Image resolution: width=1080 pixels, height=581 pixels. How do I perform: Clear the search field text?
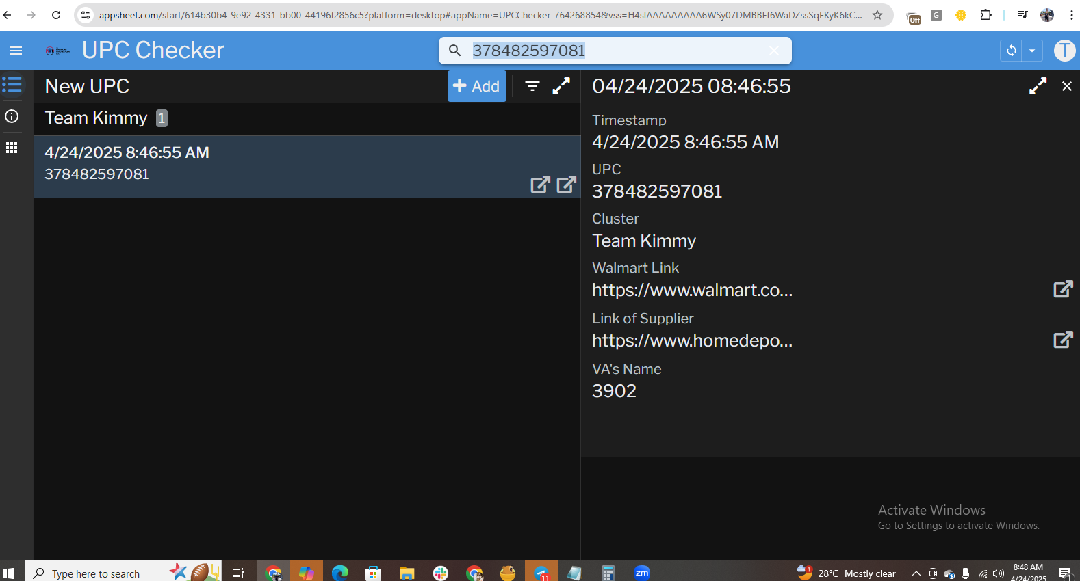(774, 51)
